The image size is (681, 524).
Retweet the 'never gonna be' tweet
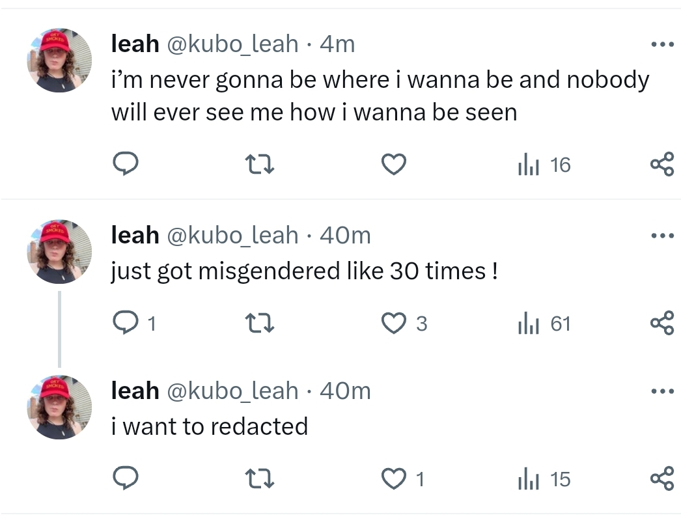259,165
